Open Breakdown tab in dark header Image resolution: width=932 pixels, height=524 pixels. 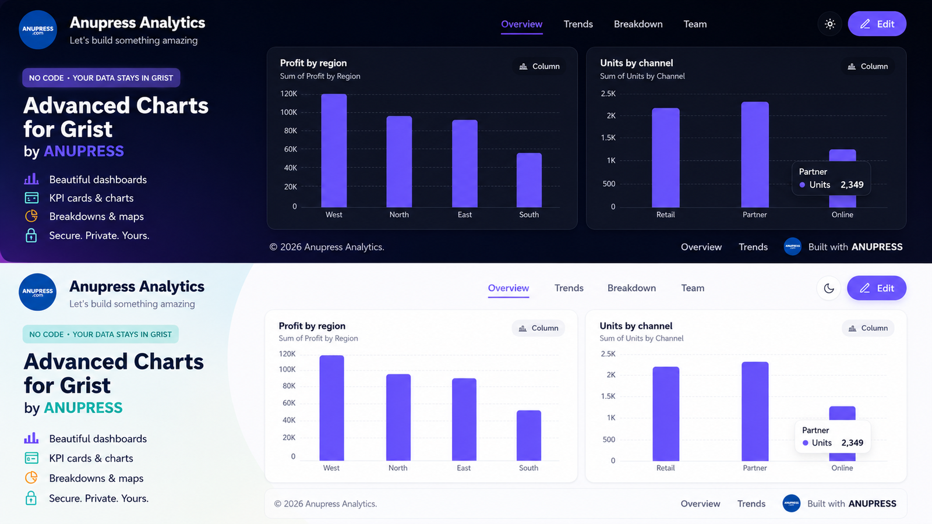(x=638, y=24)
